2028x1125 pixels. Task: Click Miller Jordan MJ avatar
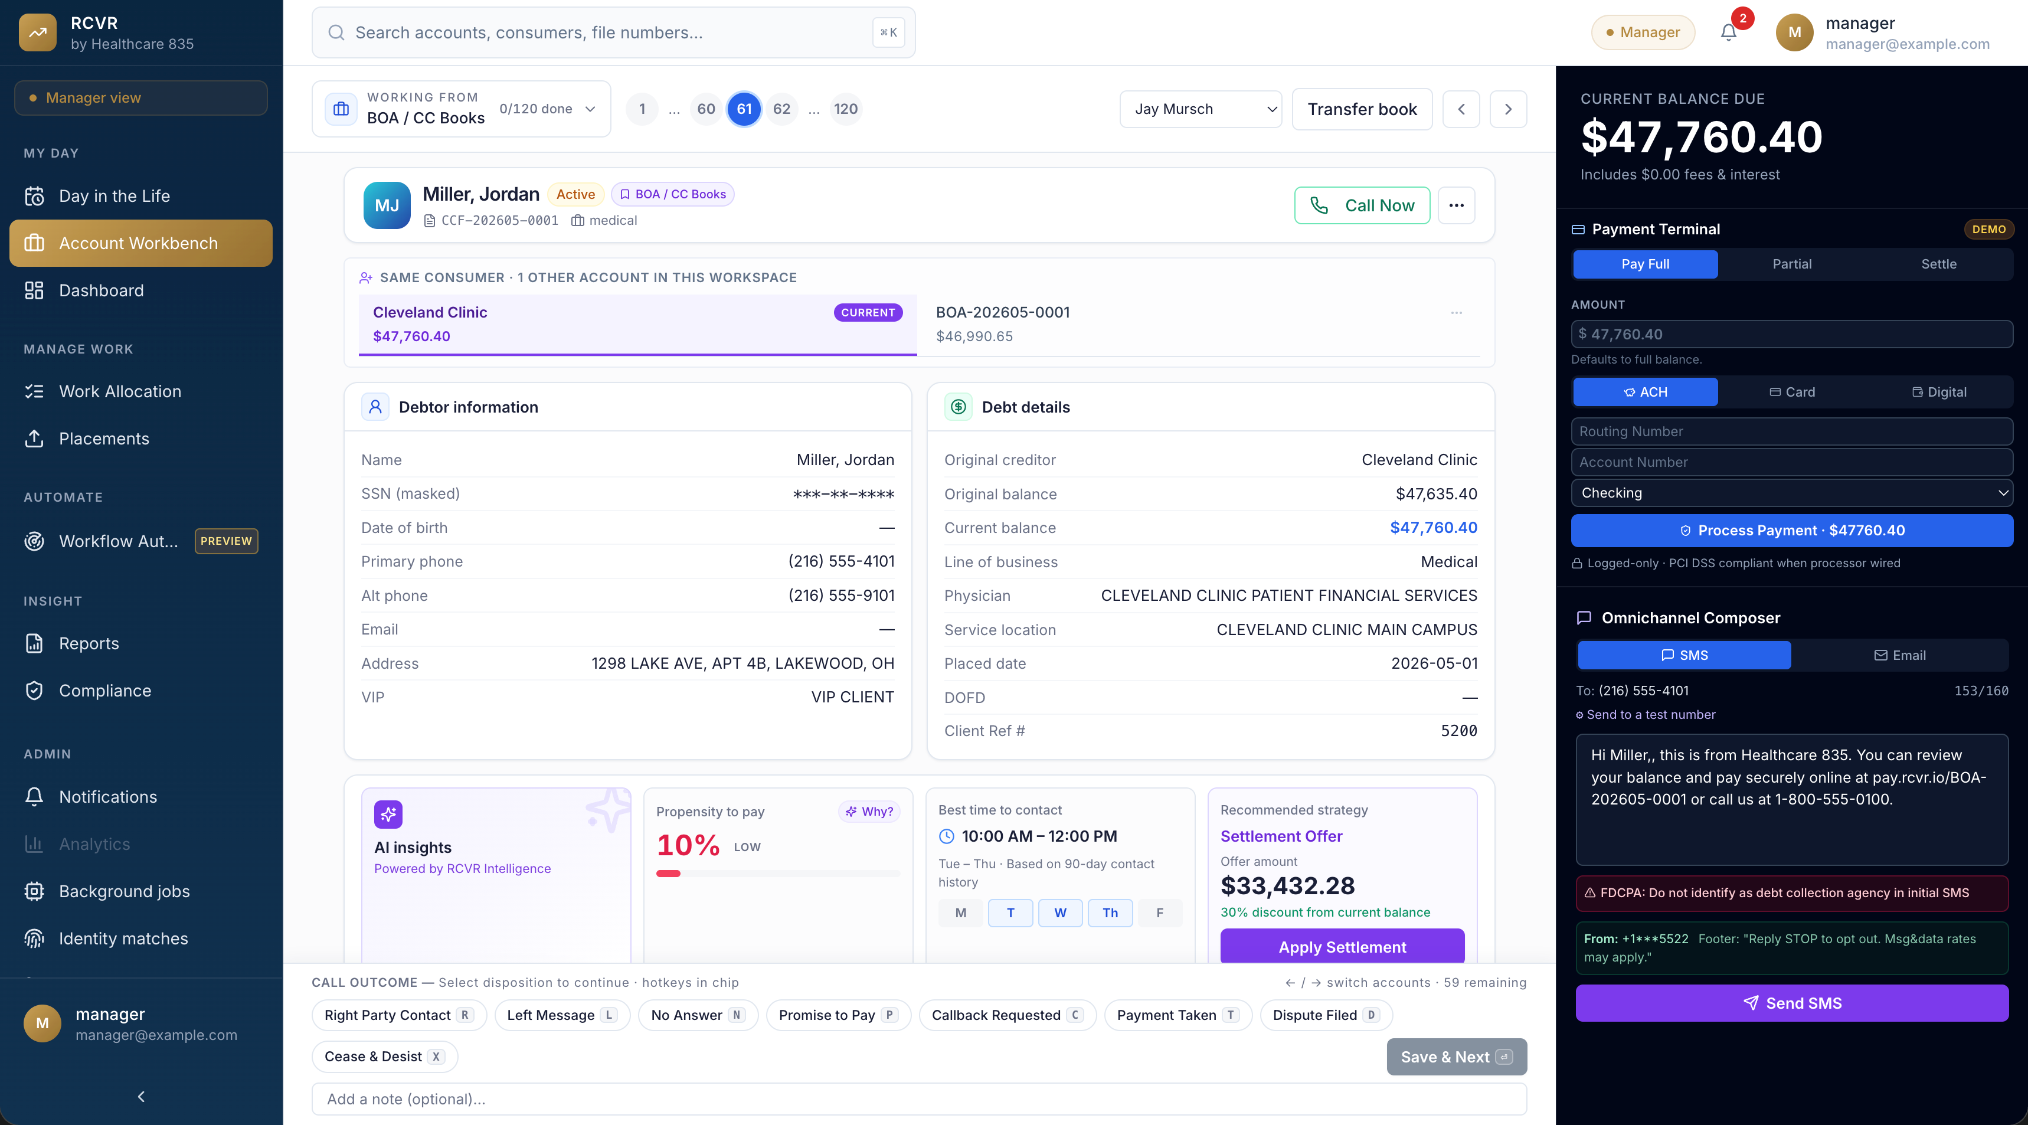click(x=387, y=205)
